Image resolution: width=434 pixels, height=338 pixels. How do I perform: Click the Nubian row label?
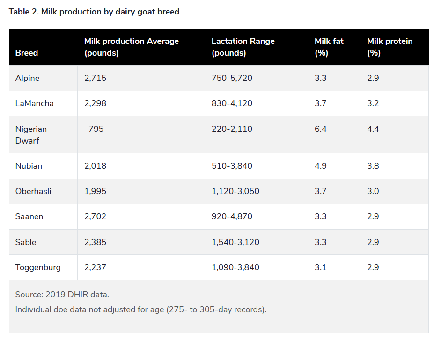[x=29, y=166]
